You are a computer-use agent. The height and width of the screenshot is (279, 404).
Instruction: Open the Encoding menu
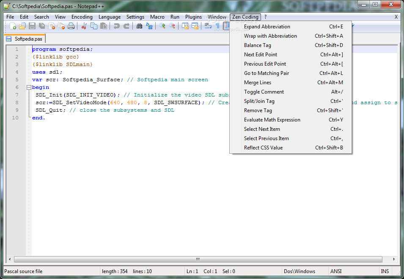[x=82, y=17]
